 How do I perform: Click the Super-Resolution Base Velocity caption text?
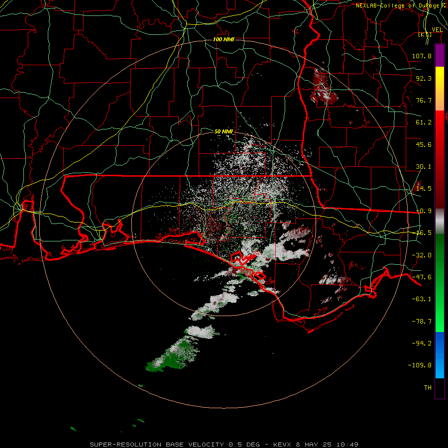point(224,445)
